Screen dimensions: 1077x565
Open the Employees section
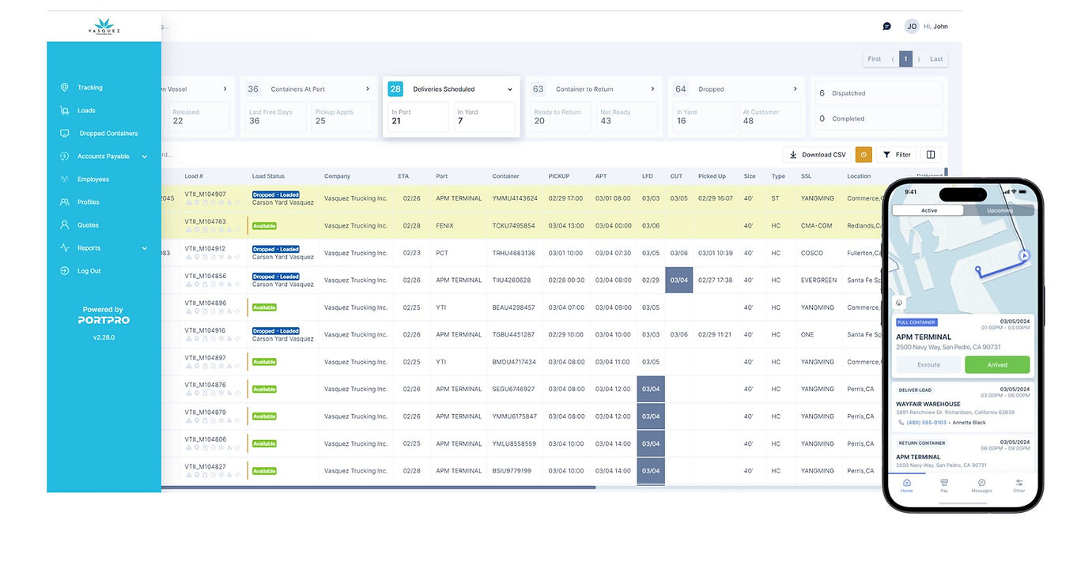click(x=93, y=179)
